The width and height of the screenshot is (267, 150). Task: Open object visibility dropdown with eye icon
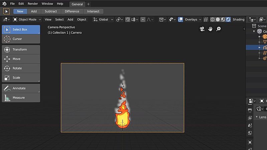(172, 20)
